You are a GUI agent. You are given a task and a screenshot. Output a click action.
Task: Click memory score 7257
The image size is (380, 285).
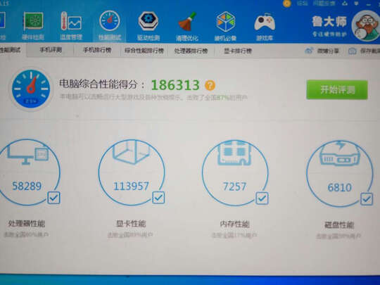tap(234, 187)
